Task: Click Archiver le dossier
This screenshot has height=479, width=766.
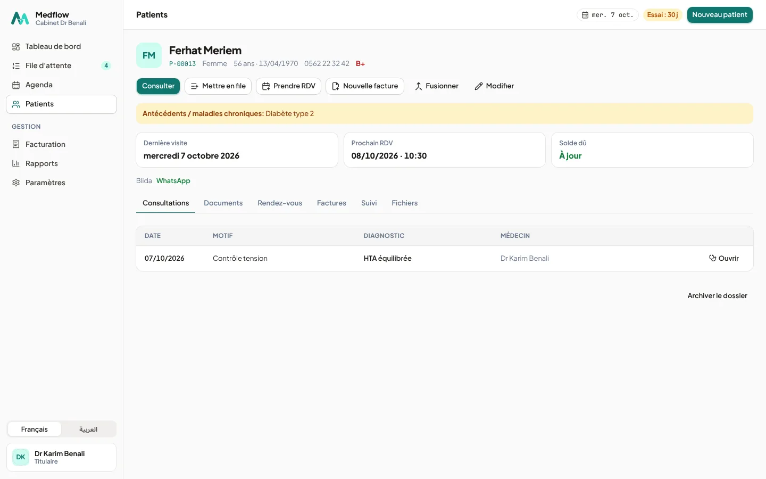Action: 717,296
